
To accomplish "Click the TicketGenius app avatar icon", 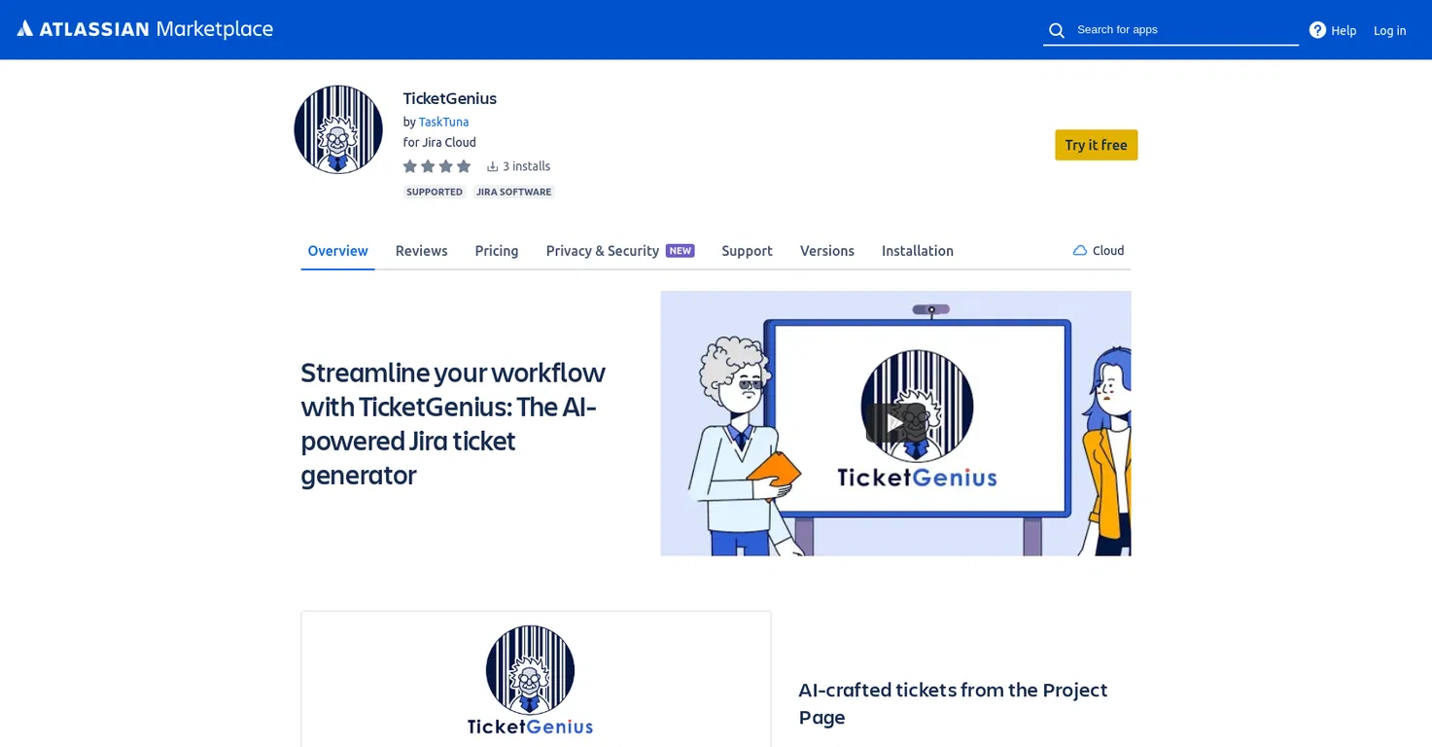I will click(x=338, y=129).
